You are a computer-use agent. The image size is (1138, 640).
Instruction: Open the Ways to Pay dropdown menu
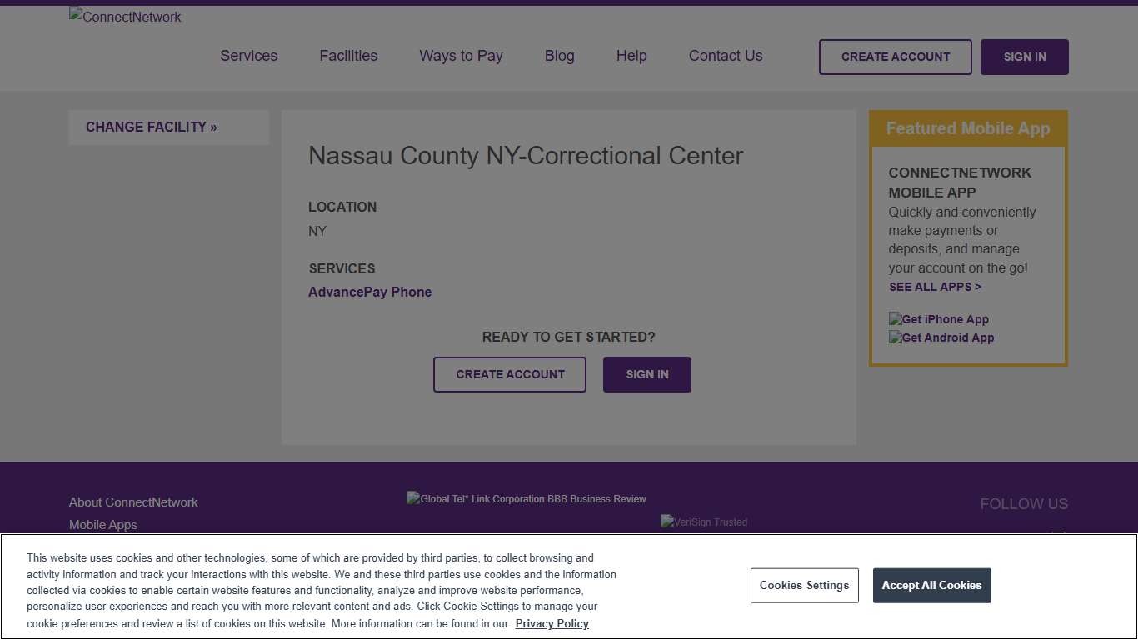(461, 56)
